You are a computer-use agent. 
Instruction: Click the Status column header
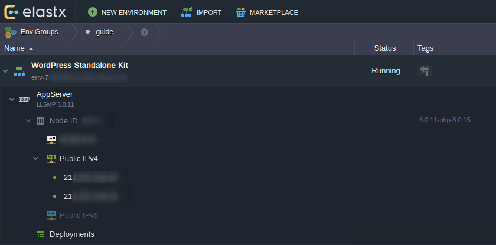[385, 48]
